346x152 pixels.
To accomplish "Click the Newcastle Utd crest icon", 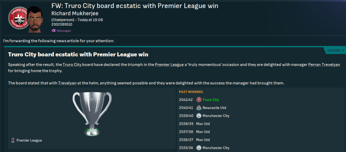I will click(199, 108).
